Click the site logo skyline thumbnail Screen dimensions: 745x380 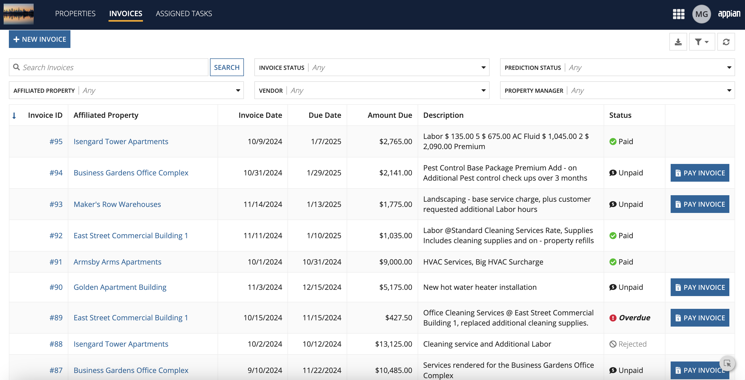(19, 14)
